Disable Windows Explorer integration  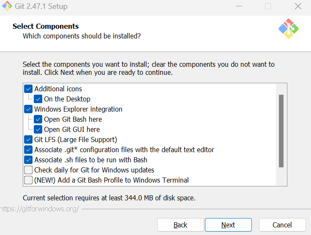point(28,109)
